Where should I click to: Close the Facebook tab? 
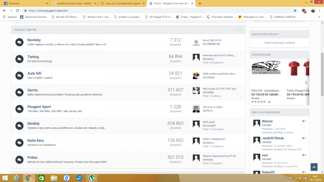click(x=47, y=4)
